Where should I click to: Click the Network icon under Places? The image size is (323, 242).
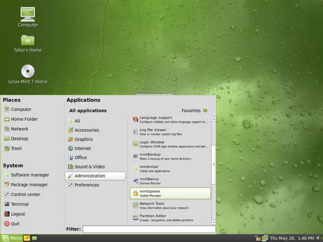pyautogui.click(x=7, y=129)
